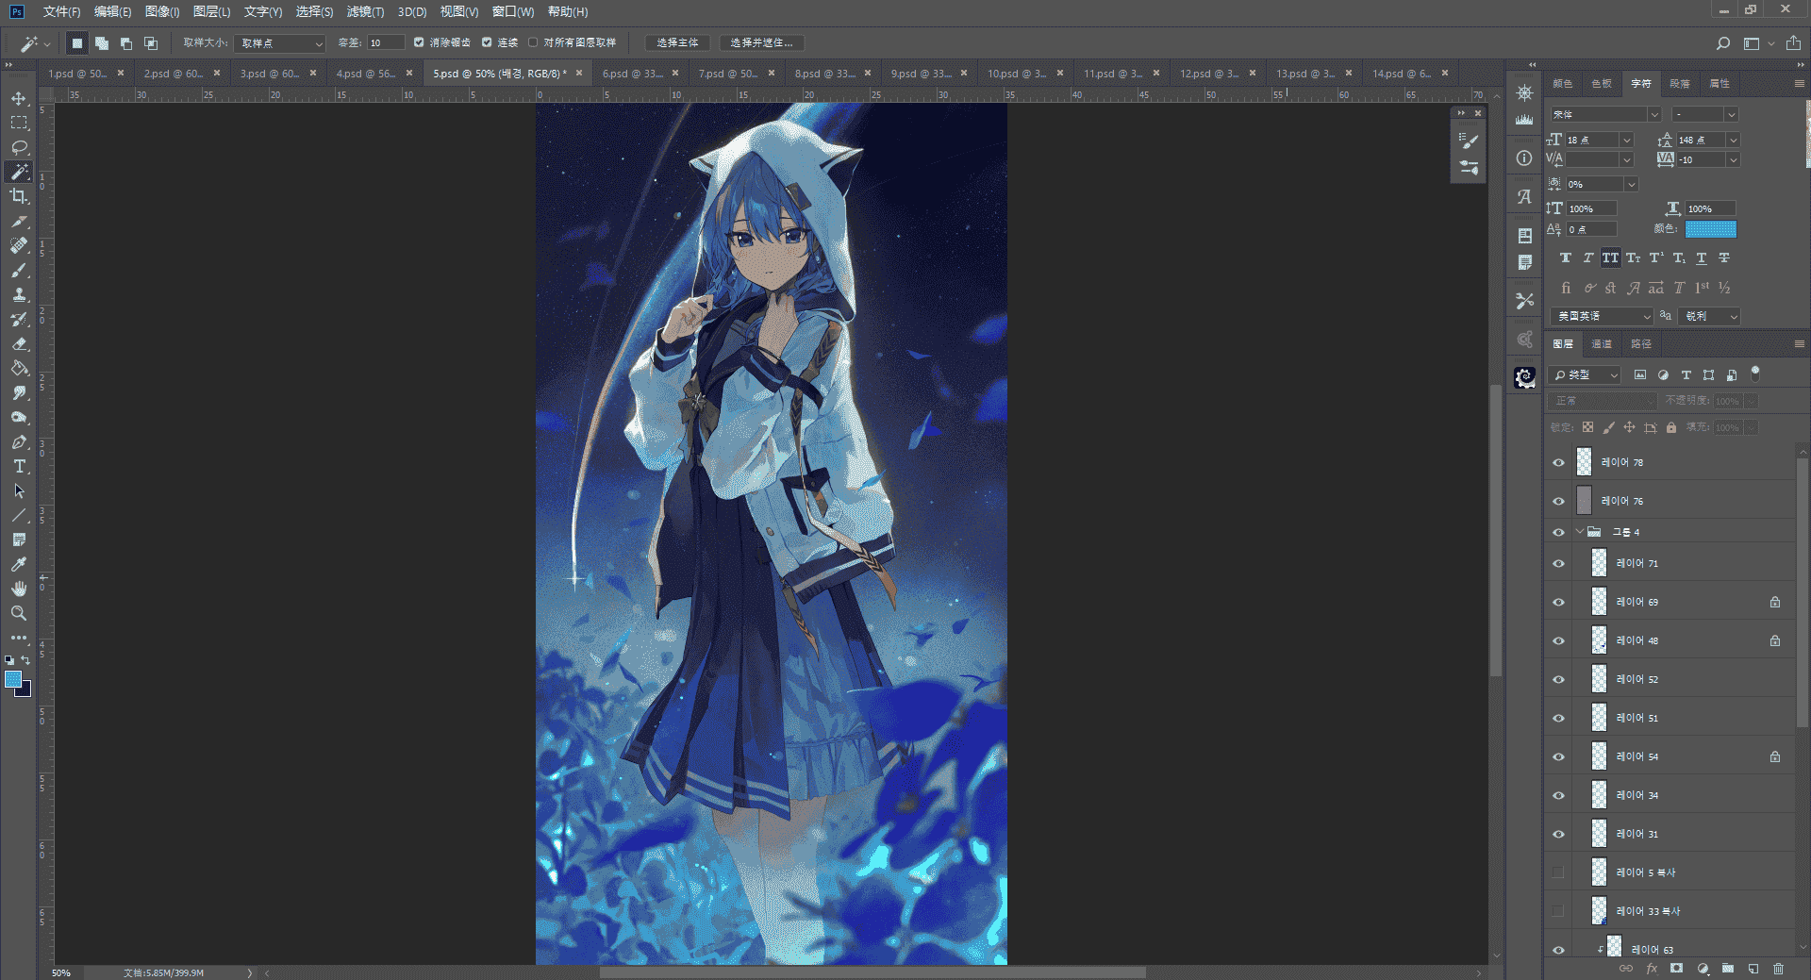Toggle the 消除锯齿 anti-alias checkbox
Screen dimensions: 1811x980
(x=419, y=42)
